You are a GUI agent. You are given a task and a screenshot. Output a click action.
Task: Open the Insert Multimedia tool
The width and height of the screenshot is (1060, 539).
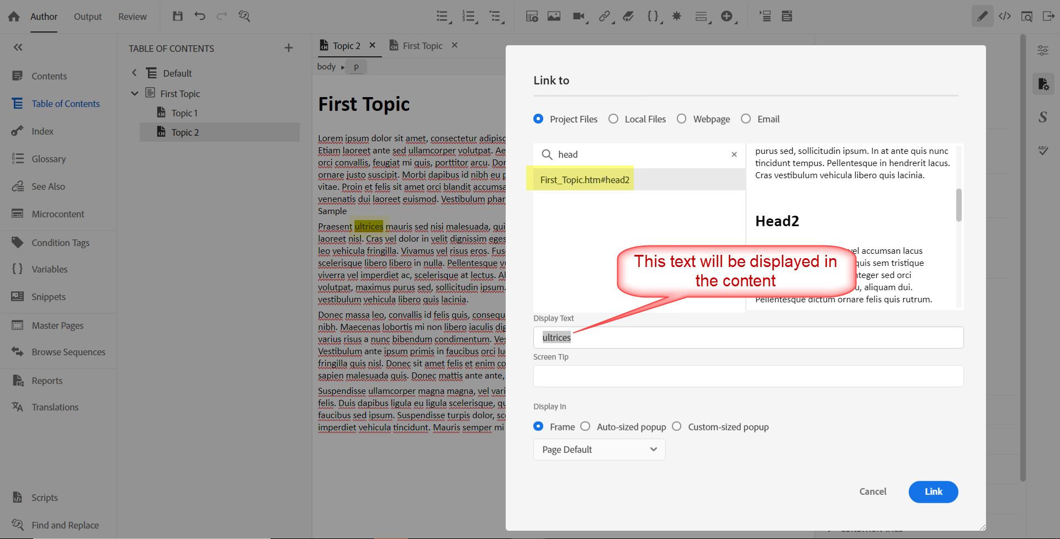[x=579, y=16]
